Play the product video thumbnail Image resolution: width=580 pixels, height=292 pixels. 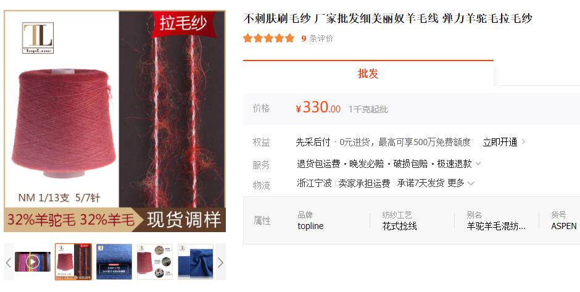pyautogui.click(x=33, y=262)
